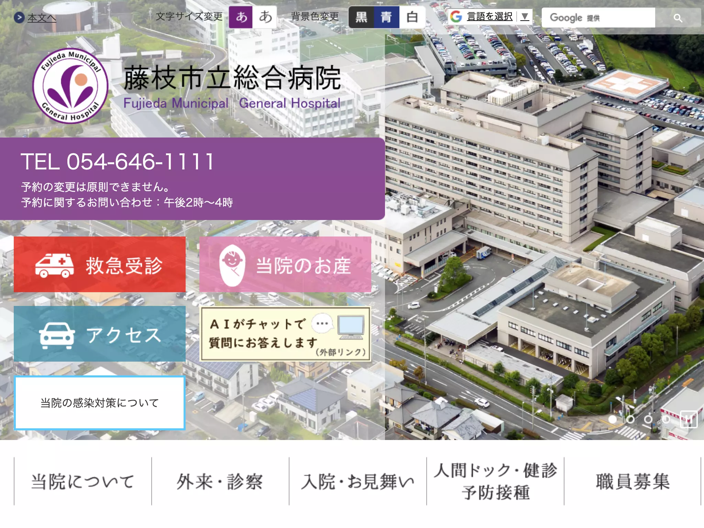Viewport: 704px width, 528px height.
Task: Open 当院の感染対策について link
Action: 100,403
